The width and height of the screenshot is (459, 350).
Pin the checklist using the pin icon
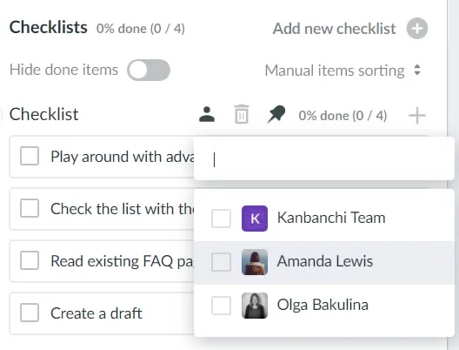click(276, 114)
